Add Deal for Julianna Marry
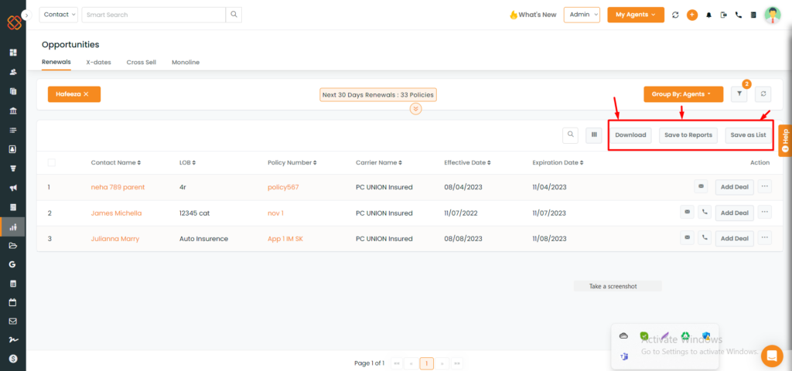This screenshot has height=371, width=792. (735, 238)
